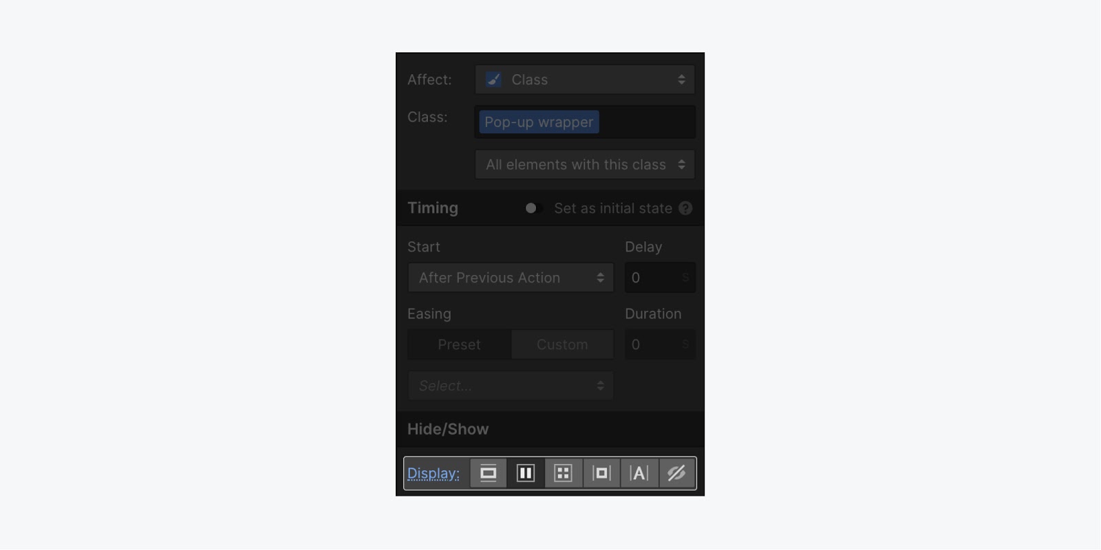Click the Pop-up wrapper class tag
This screenshot has width=1101, height=550.
tap(539, 122)
